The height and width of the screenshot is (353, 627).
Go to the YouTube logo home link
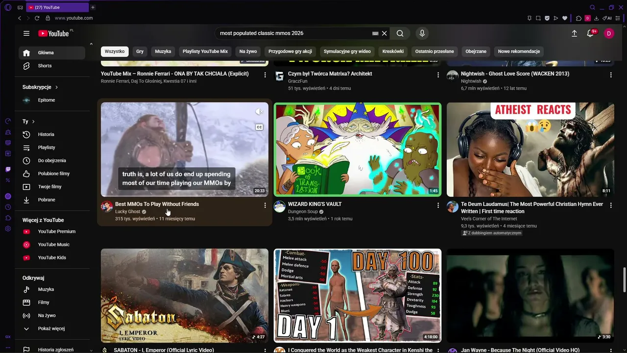click(53, 33)
